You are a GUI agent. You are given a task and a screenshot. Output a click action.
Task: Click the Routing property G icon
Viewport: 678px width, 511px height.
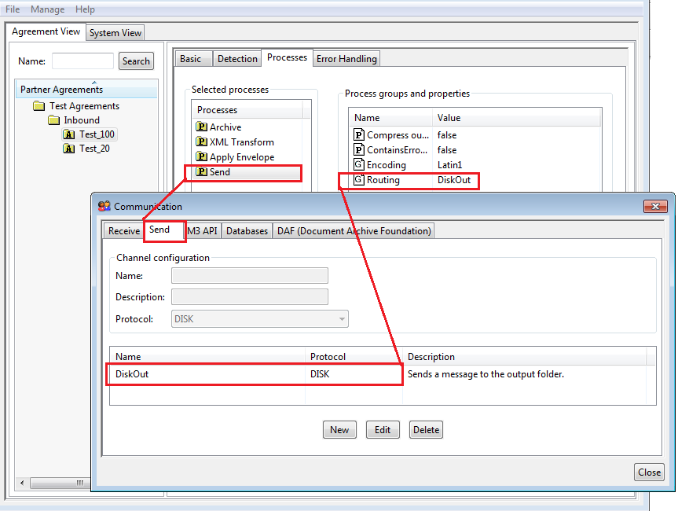point(359,180)
